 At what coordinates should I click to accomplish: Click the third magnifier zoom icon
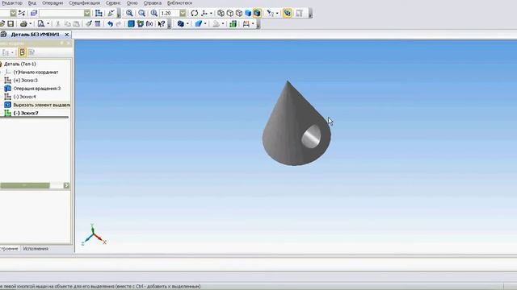[154, 13]
